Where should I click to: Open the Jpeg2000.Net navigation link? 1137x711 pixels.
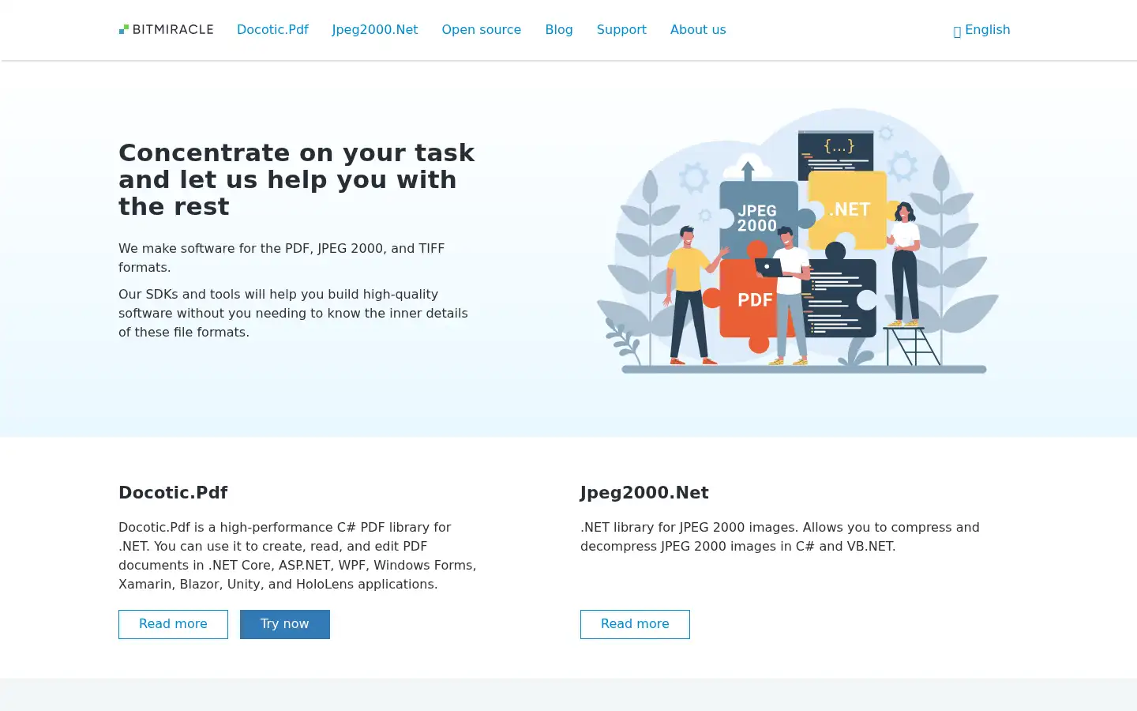[375, 29]
